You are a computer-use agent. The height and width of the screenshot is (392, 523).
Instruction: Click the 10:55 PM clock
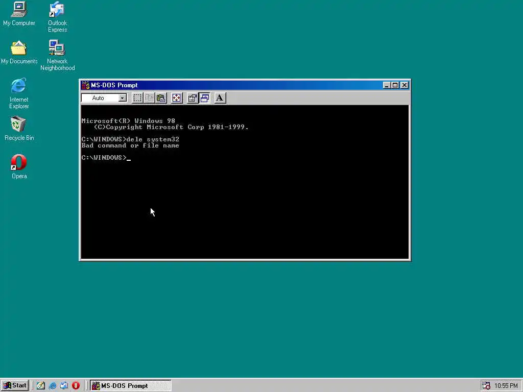point(506,386)
